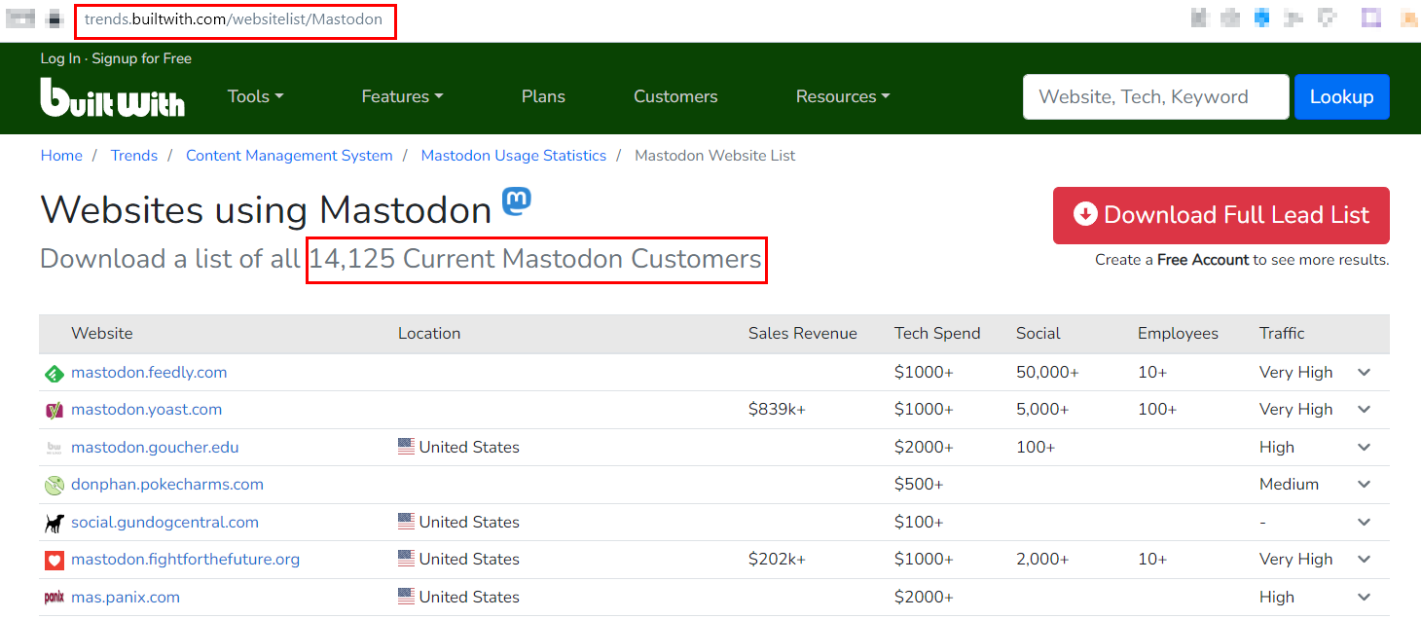1421x619 pixels.
Task: Click Signup for Free link
Action: 142,58
